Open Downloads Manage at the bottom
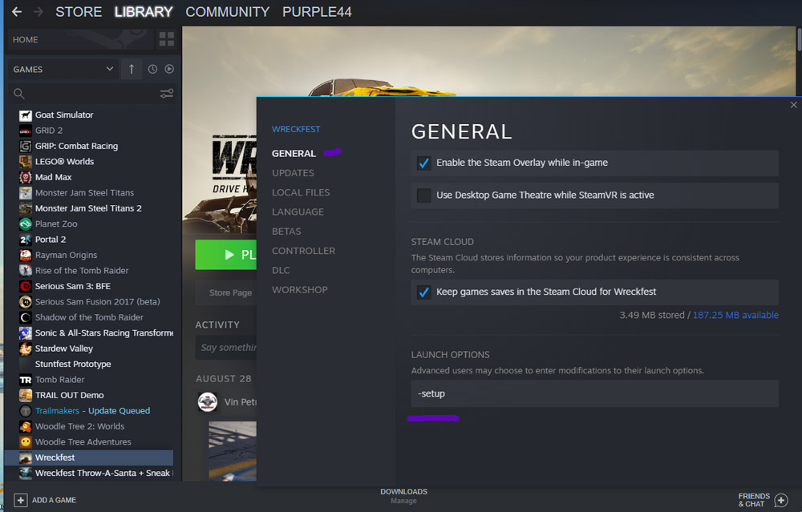The image size is (802, 512). [403, 496]
